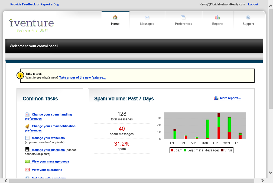Open the More reports link

point(230,98)
